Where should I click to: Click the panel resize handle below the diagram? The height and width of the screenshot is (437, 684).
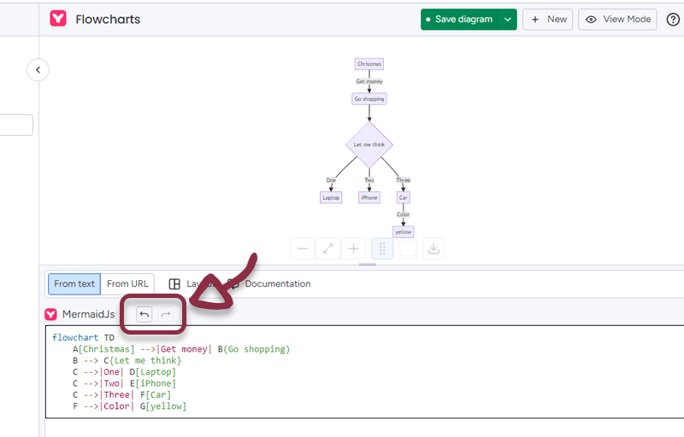tap(367, 265)
